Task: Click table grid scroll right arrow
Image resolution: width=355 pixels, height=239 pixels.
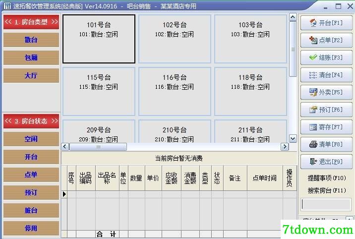Action: (285, 147)
